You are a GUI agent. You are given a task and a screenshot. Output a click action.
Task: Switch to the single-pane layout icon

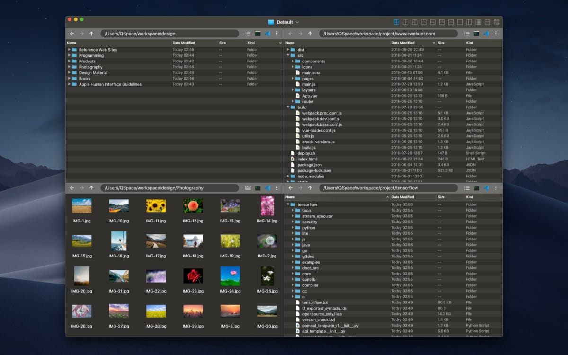(x=460, y=22)
